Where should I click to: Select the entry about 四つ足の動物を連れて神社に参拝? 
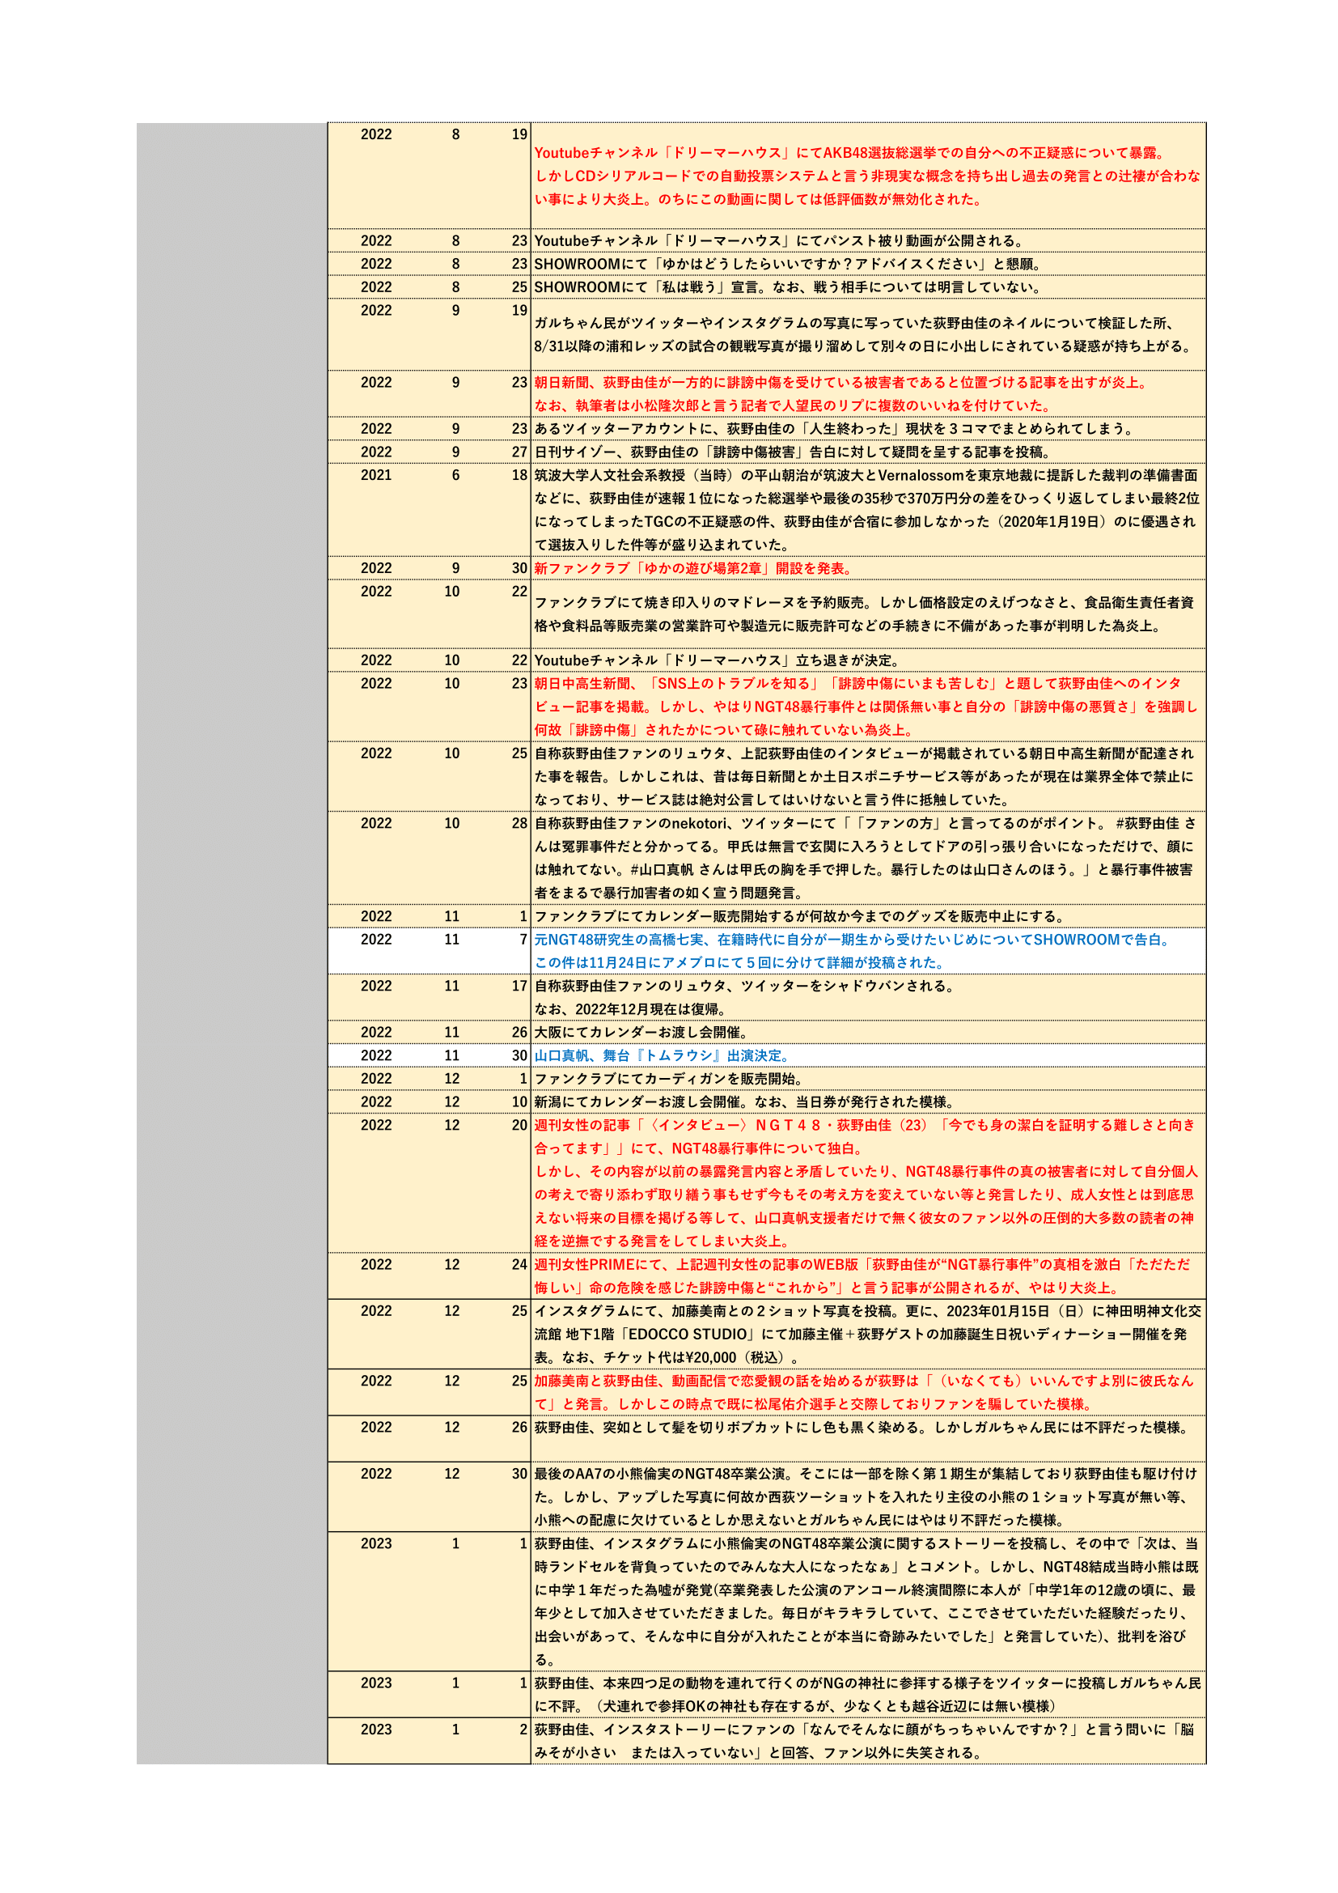coord(867,1694)
